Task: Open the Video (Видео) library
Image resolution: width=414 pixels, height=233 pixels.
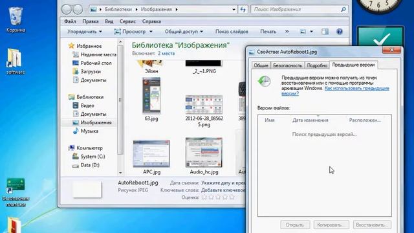Action: point(83,105)
